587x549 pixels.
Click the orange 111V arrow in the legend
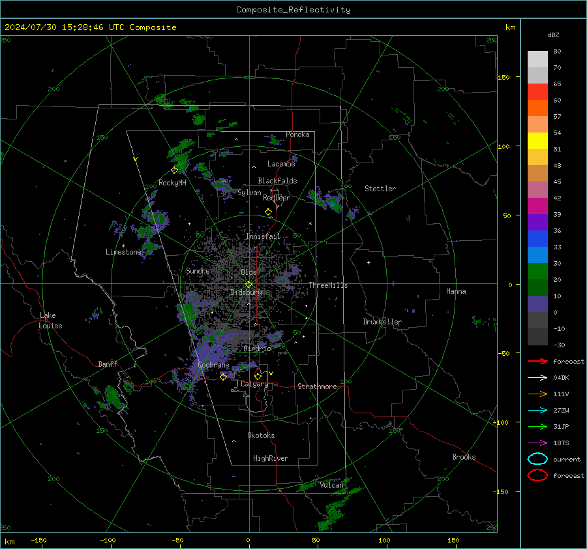coord(537,394)
